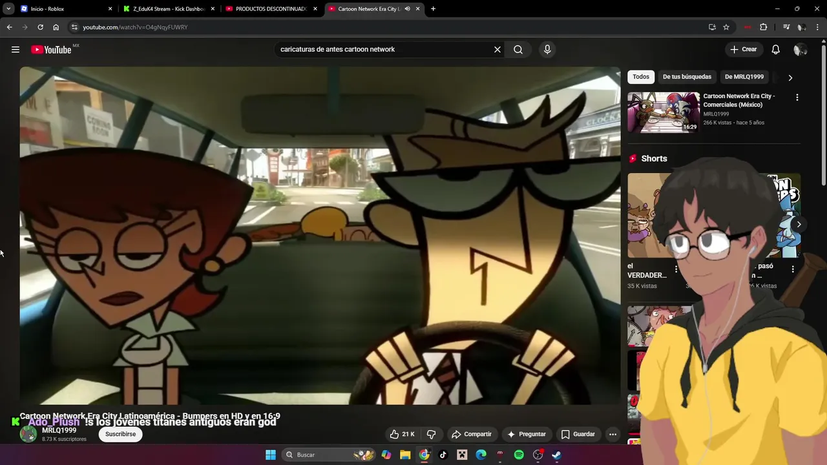
Task: Show next filter chips with the arrow
Action: 790,77
